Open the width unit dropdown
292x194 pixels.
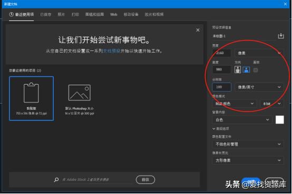pyautogui.click(x=259, y=53)
